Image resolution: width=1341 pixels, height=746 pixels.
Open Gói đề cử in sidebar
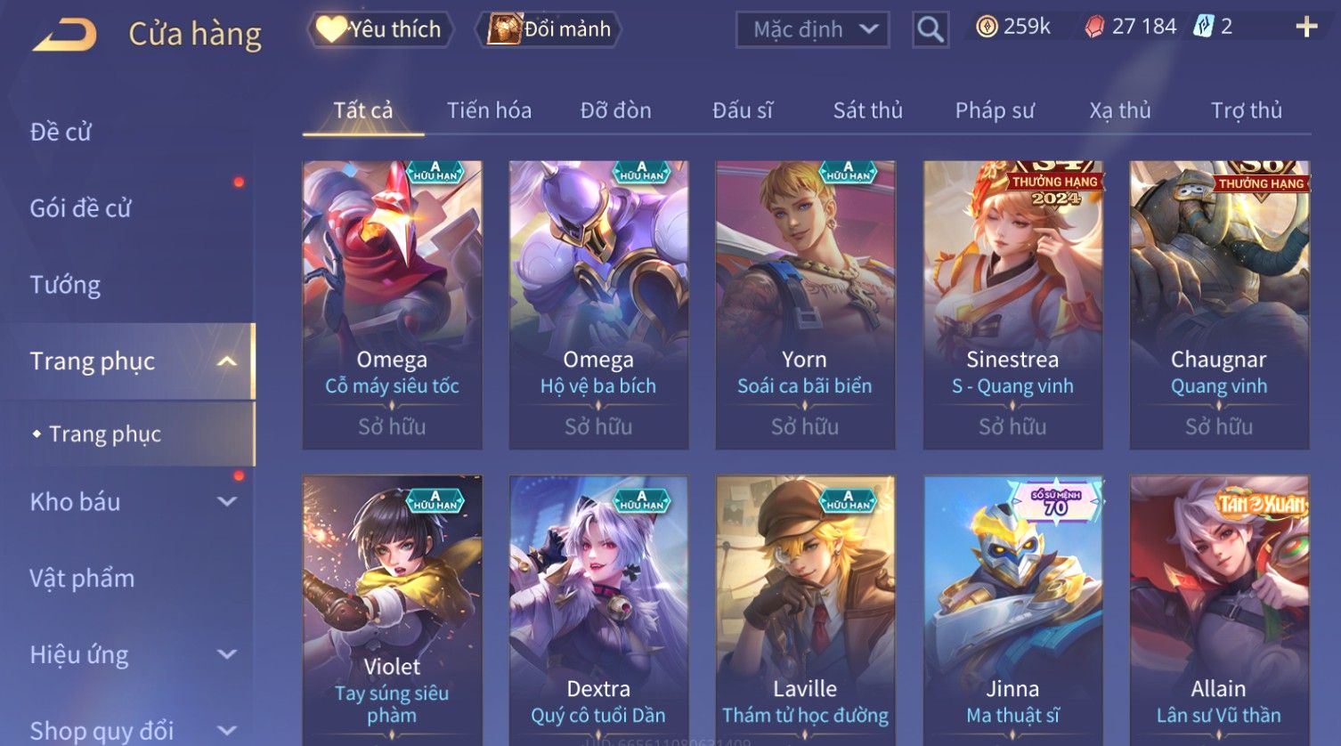coord(80,208)
